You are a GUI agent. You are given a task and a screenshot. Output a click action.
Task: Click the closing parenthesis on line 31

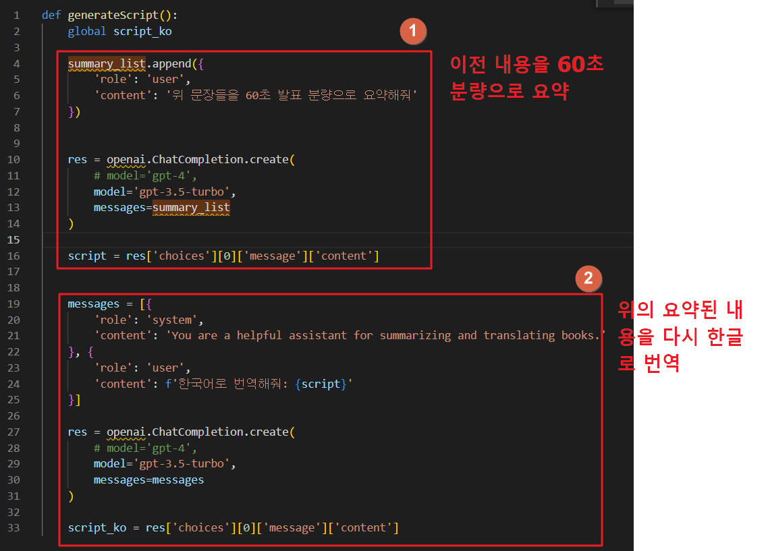[71, 496]
